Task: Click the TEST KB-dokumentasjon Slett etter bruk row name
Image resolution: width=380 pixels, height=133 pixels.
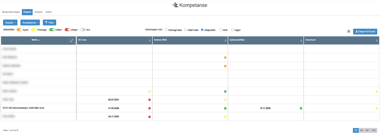Action: [23, 108]
